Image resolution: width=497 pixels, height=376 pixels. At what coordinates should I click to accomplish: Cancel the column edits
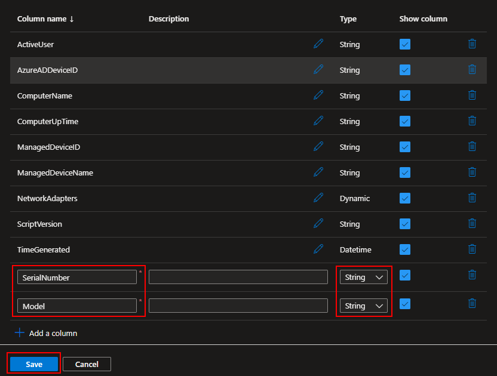(x=87, y=364)
